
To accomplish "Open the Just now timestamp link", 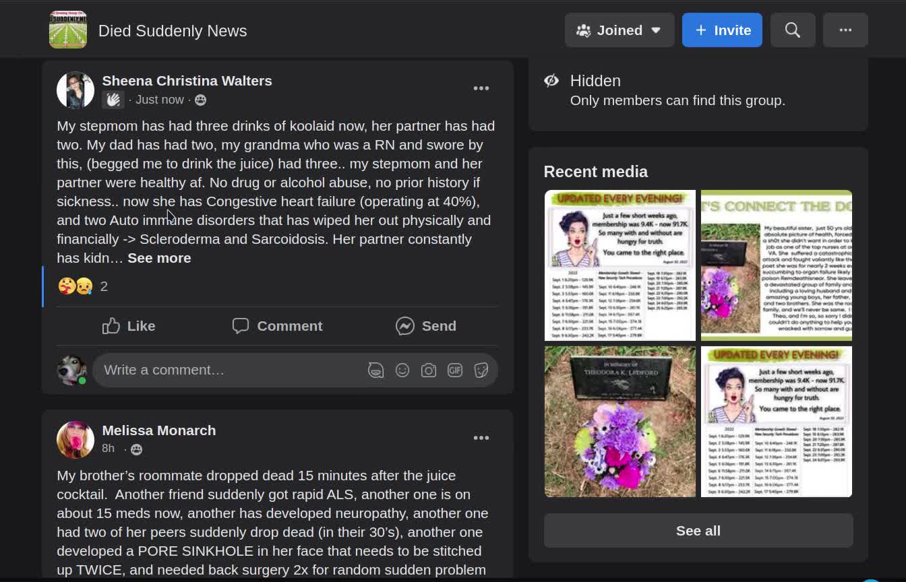I will click(160, 100).
